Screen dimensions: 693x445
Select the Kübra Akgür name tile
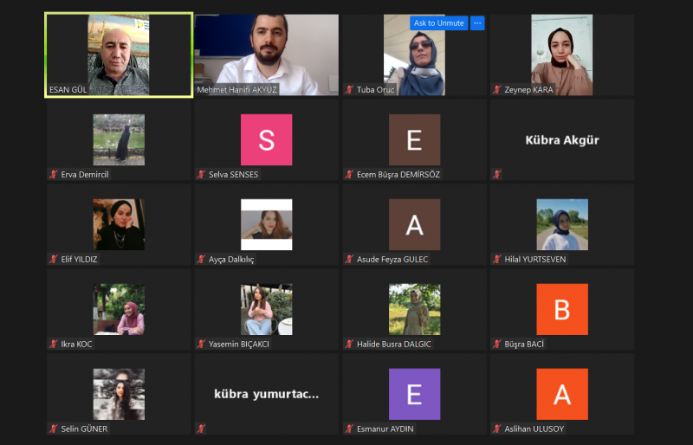click(561, 139)
